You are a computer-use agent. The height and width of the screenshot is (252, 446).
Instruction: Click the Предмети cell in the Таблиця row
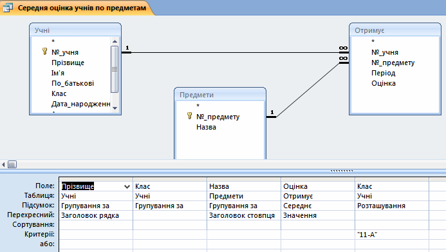point(244,196)
